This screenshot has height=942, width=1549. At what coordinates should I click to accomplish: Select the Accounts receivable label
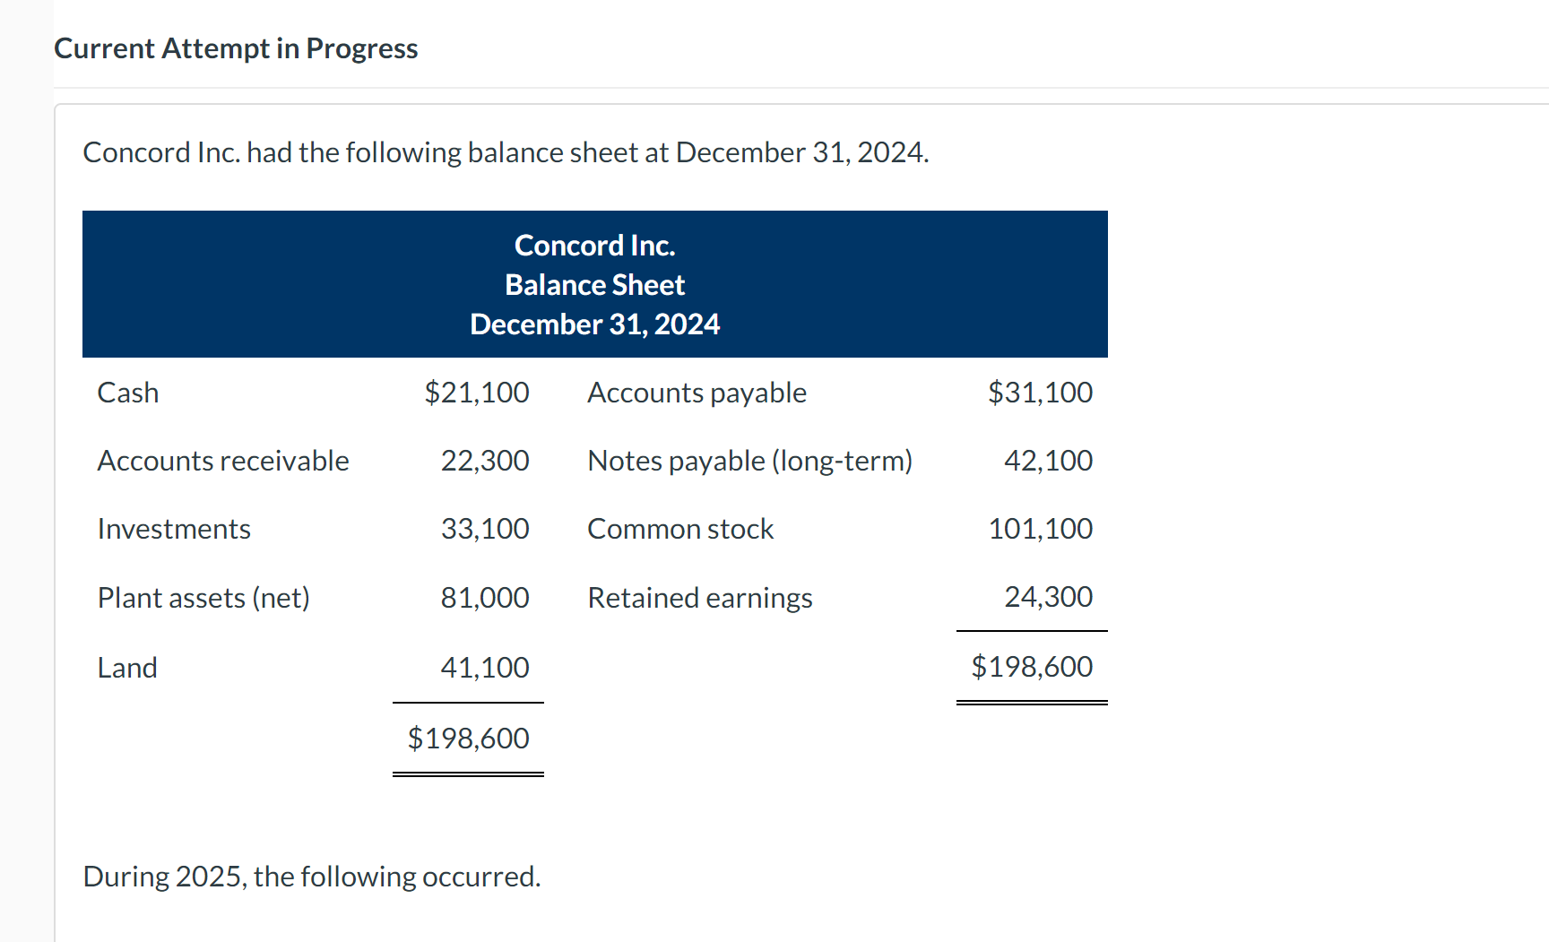coord(223,461)
